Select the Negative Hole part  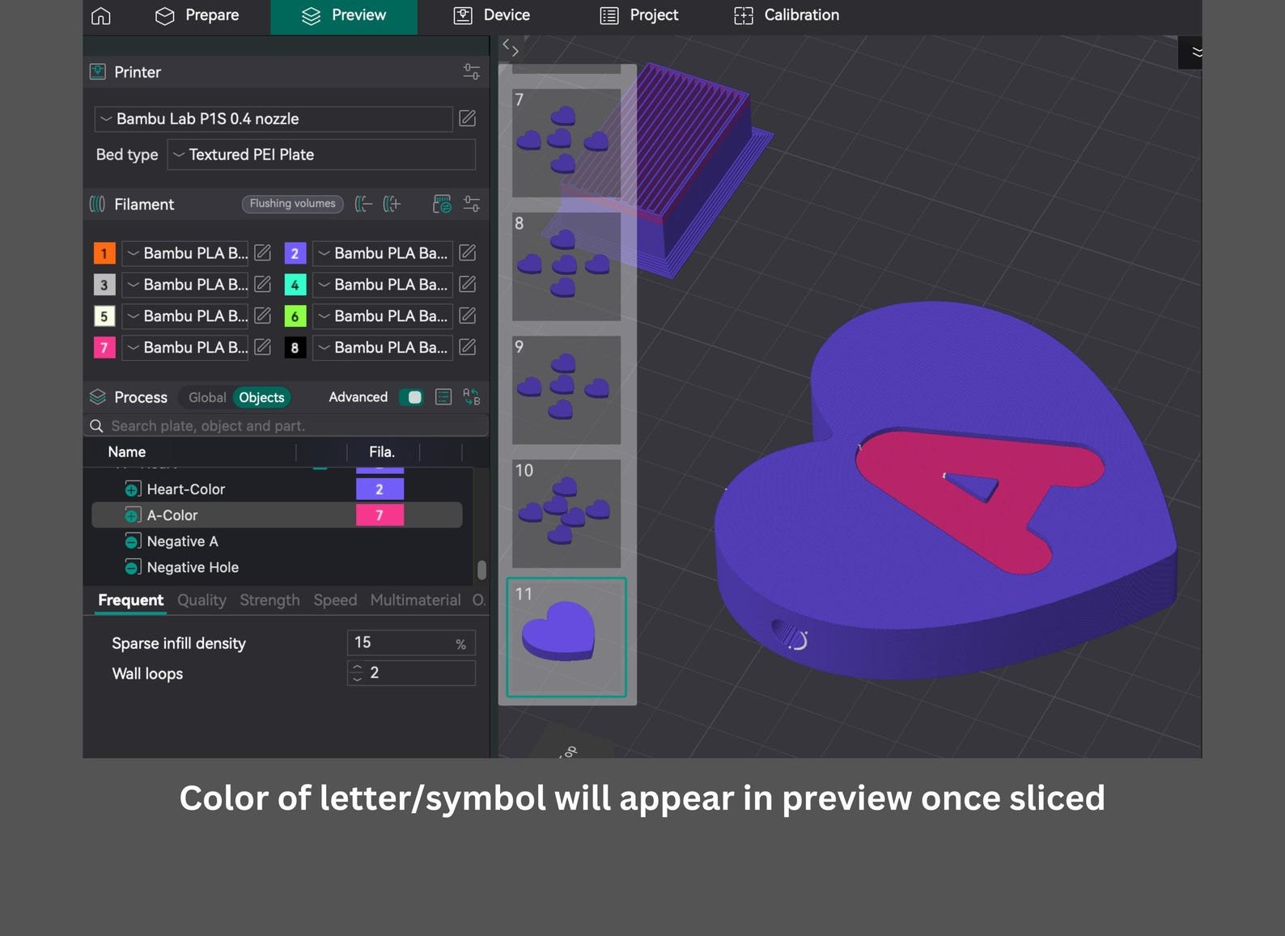(x=193, y=567)
